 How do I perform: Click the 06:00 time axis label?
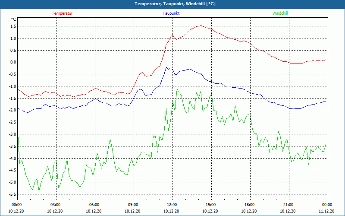coord(94,205)
